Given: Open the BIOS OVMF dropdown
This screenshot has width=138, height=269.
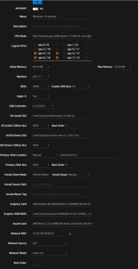Looking at the screenshot, I should click(41, 86).
